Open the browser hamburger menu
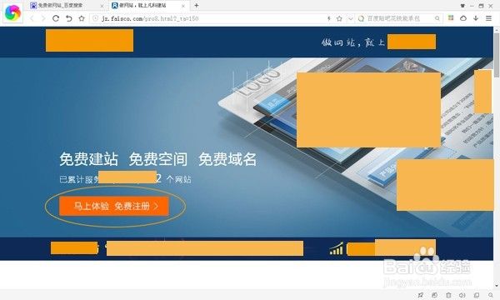 pyautogui.click(x=488, y=18)
